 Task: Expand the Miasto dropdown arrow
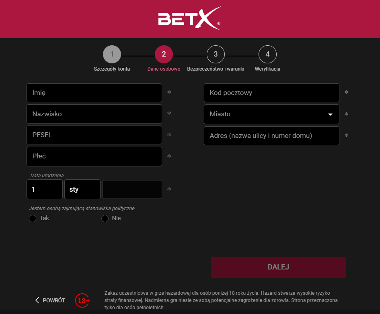click(x=330, y=114)
